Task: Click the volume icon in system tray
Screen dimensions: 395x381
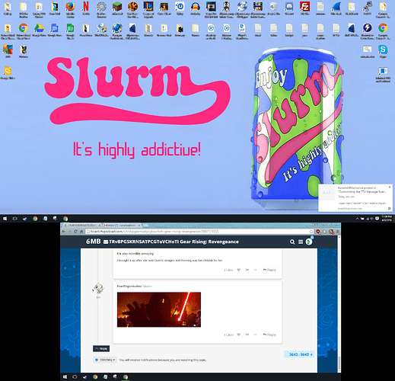Action: (371, 219)
